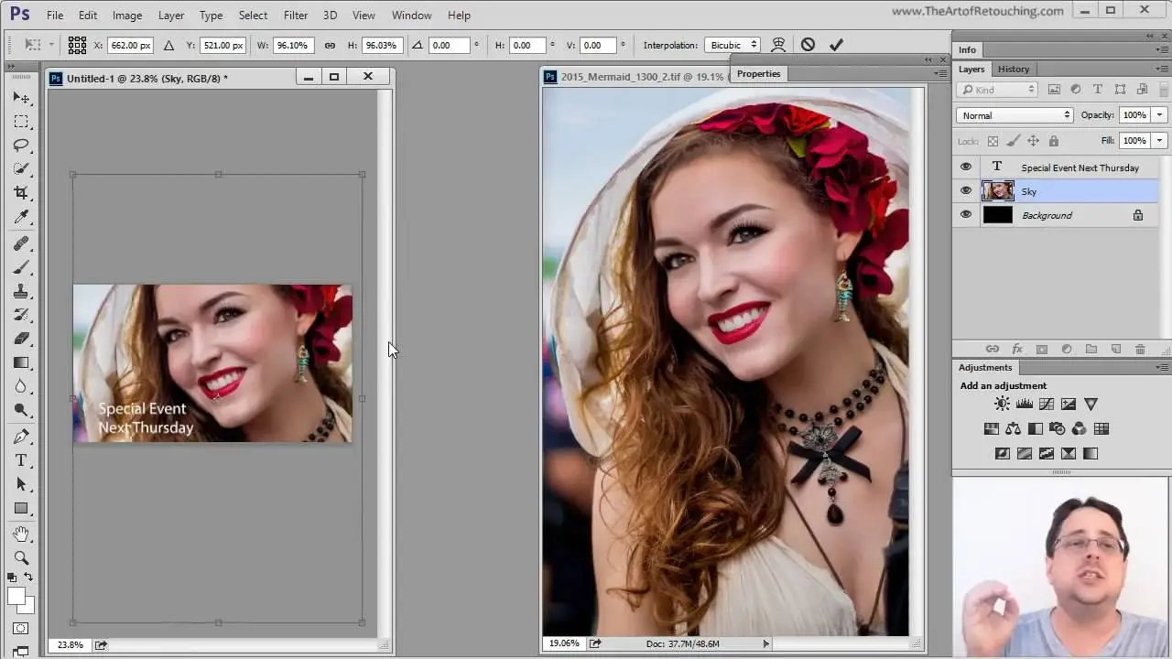Select the Hand tool
This screenshot has width=1172, height=659.
[x=21, y=534]
